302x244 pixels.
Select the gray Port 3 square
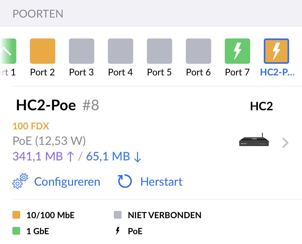[x=82, y=51]
